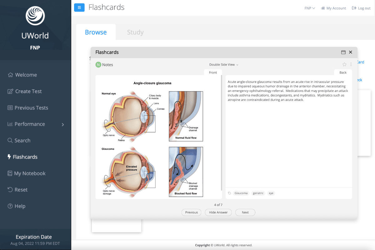Open the flashcard three-dot options menu
This screenshot has width=375, height=250.
pos(351,64)
